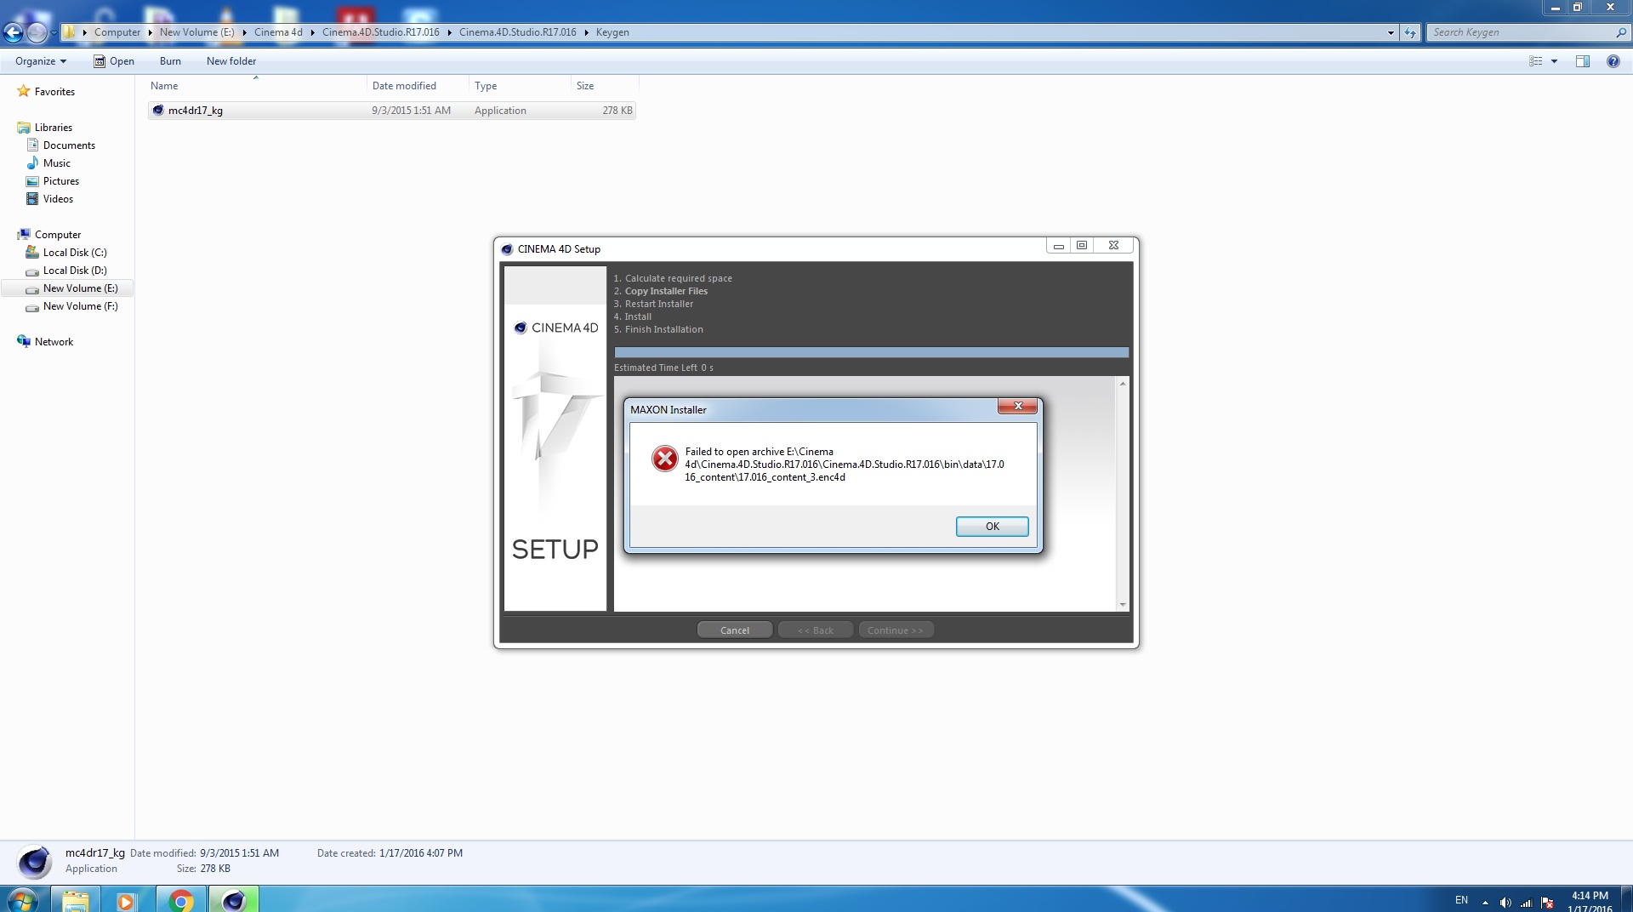Click OK in the MAXON Installer error dialog
The height and width of the screenshot is (912, 1633).
[992, 527]
